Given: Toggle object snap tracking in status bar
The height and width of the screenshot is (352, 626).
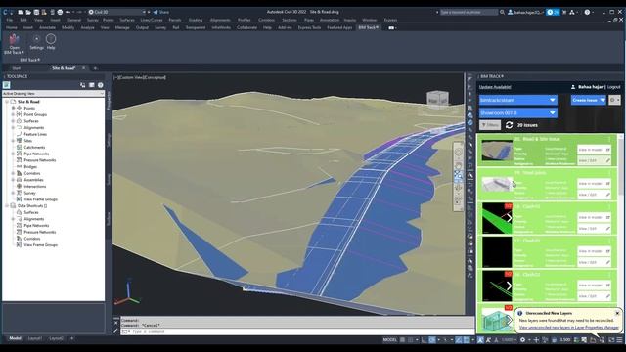Looking at the screenshot, I should (459, 340).
